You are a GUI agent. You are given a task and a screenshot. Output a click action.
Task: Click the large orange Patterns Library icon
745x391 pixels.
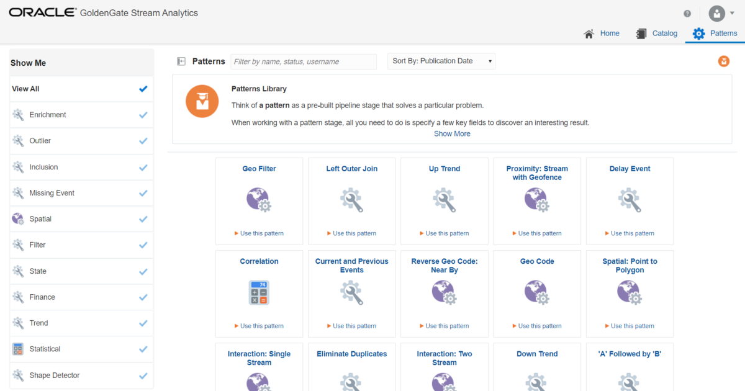tap(202, 100)
